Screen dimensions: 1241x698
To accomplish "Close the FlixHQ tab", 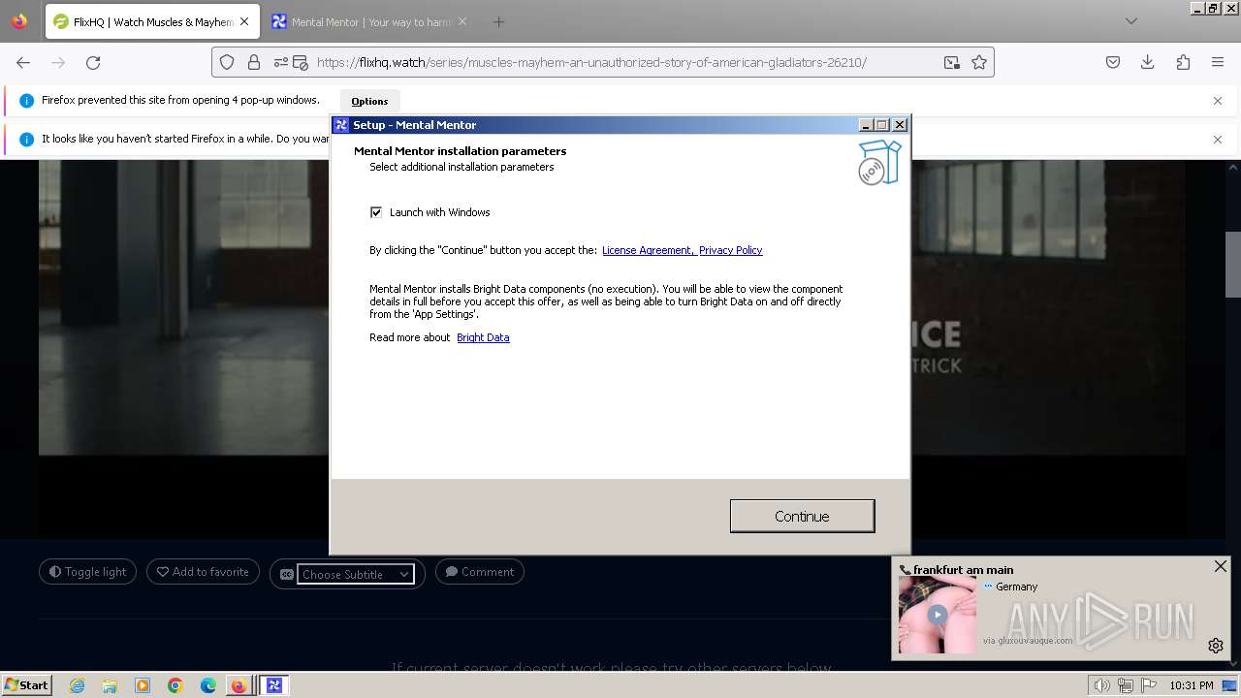I will coord(244,21).
